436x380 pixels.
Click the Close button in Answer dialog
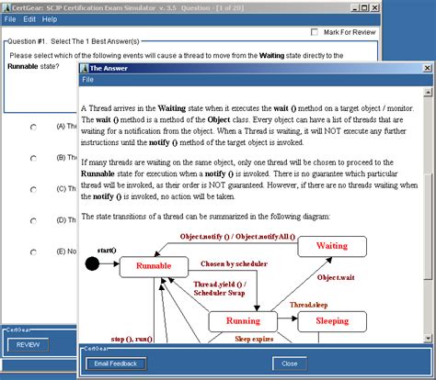point(290,363)
